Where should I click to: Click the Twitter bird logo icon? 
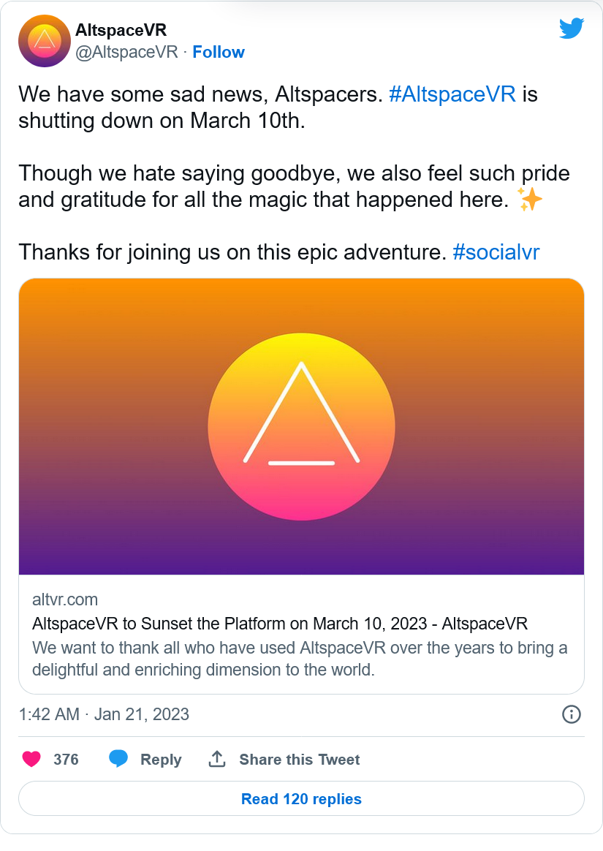tap(572, 29)
